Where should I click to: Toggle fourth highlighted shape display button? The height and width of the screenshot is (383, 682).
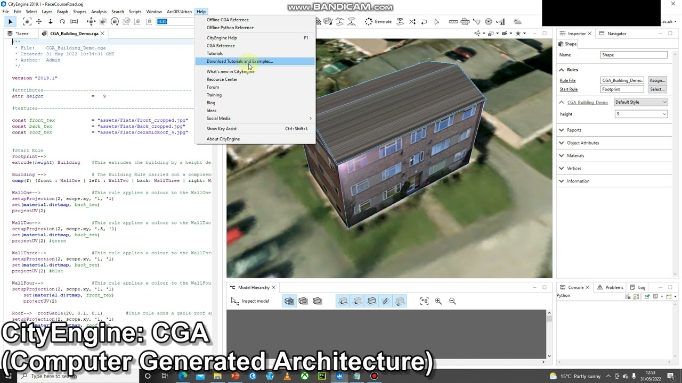(386, 301)
